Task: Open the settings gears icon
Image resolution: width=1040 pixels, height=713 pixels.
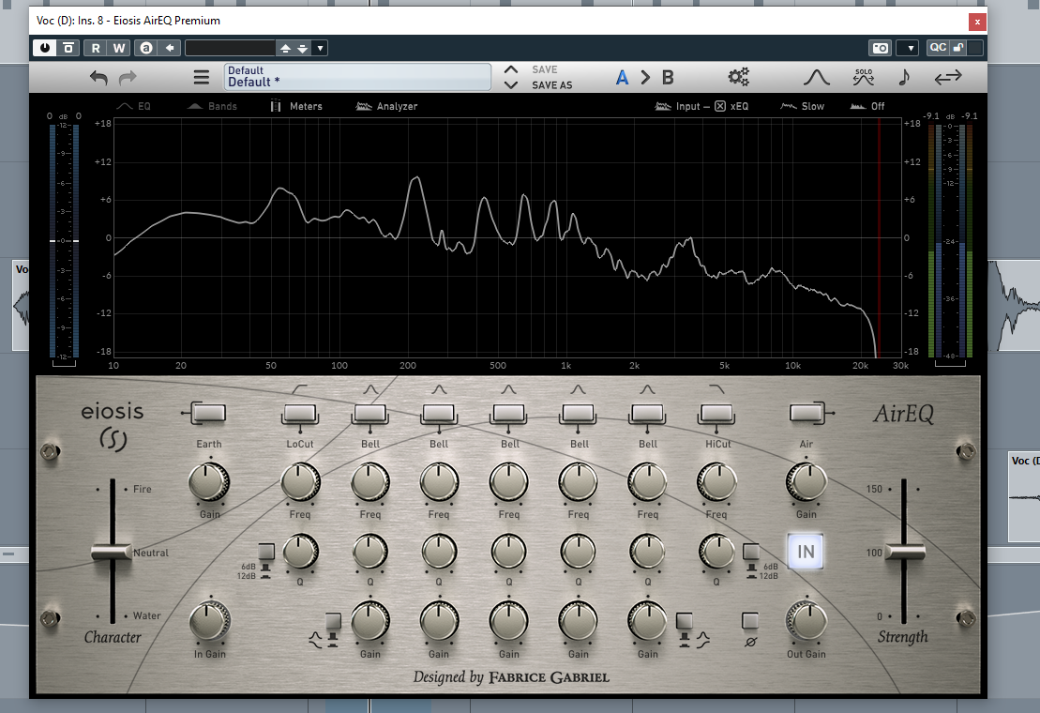Action: pos(738,77)
